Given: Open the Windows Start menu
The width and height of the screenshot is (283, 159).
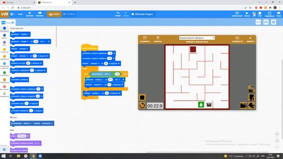Looking at the screenshot, I should point(3,156).
